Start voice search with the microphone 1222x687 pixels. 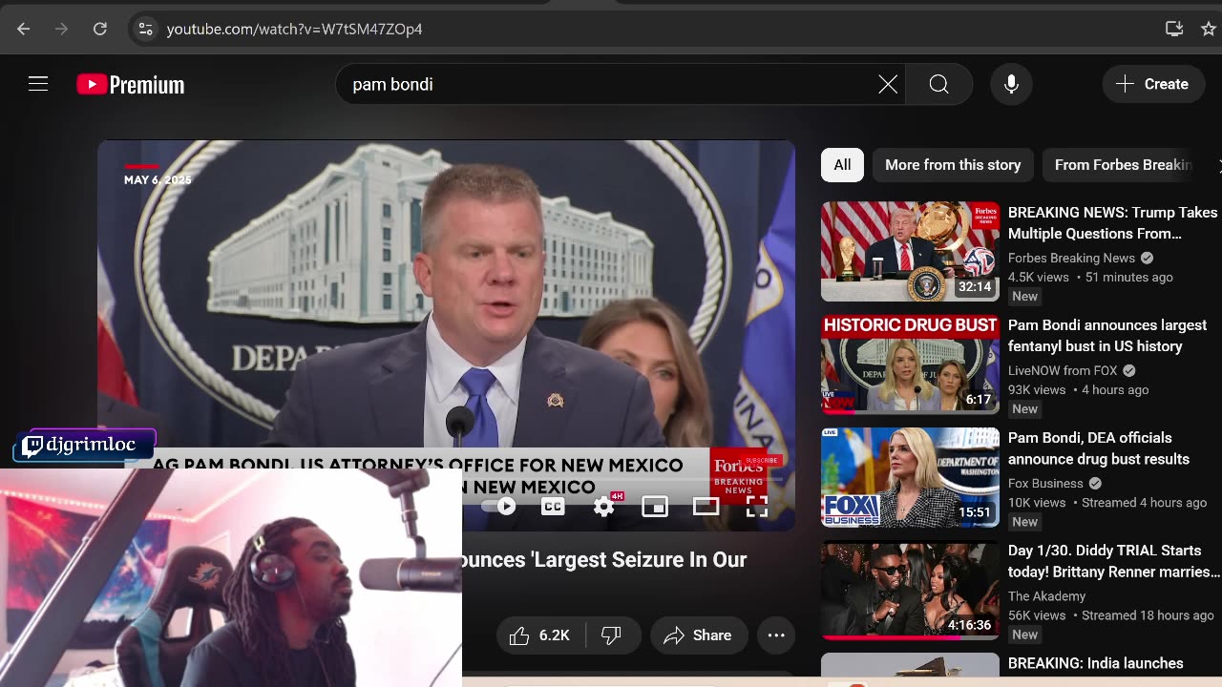(x=1011, y=84)
